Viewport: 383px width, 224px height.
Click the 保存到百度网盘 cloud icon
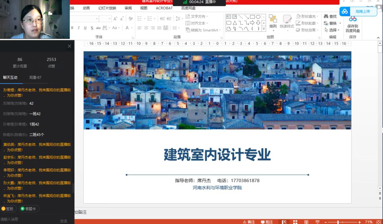(353, 19)
